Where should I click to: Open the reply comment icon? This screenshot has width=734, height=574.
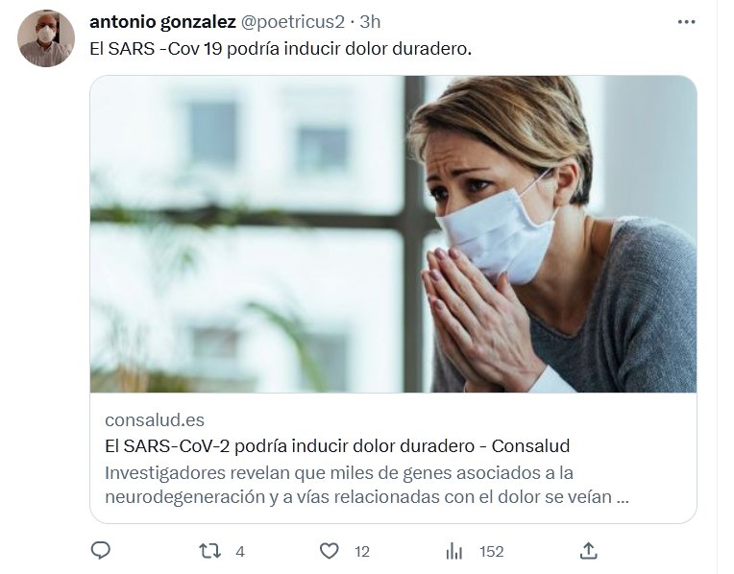100,551
